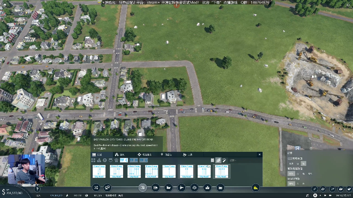Image resolution: width=353 pixels, height=198 pixels.
Task: Select the 2 lane 2 way City Road
Action: pos(99,171)
